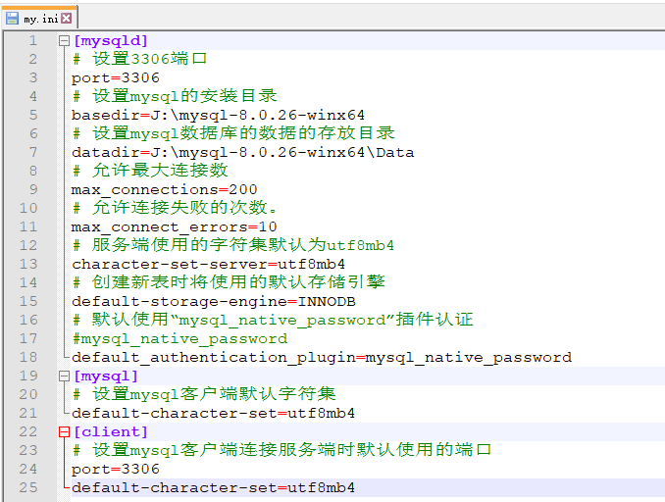Screen dimensions: 665x502
Task: Collapse the [client] section fold
Action: 64,432
